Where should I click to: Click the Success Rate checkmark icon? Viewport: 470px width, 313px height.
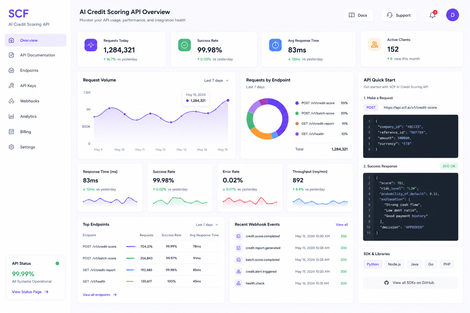(x=185, y=45)
